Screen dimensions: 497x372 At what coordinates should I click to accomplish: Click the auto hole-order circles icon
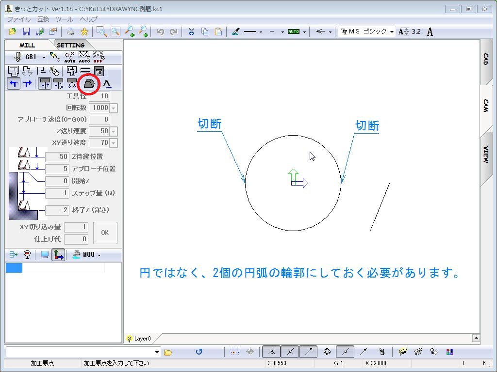point(70,57)
